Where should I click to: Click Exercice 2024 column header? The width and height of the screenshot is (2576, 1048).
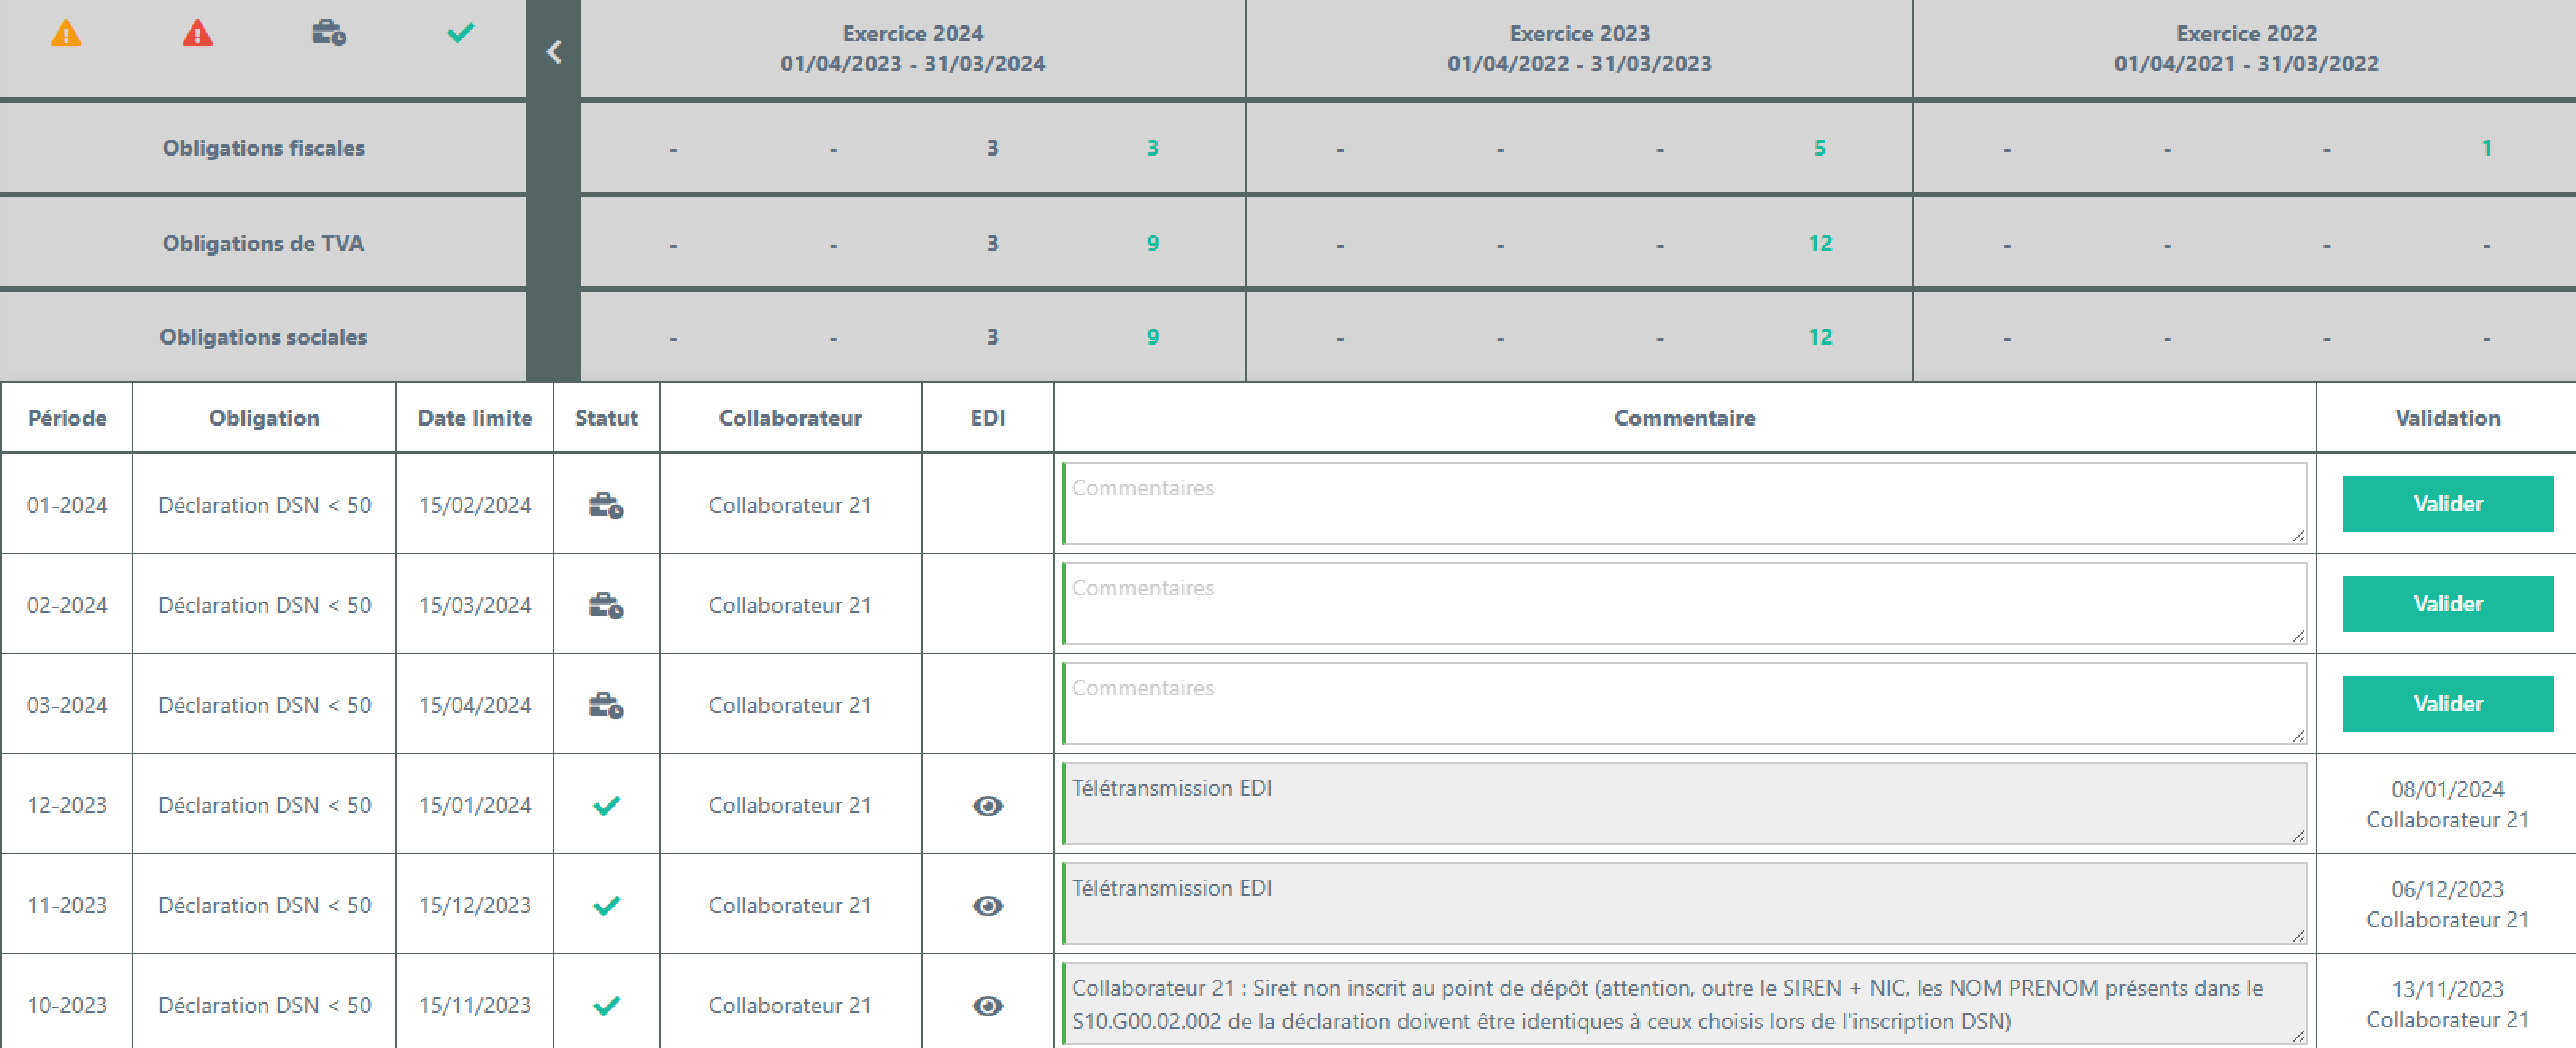click(912, 48)
